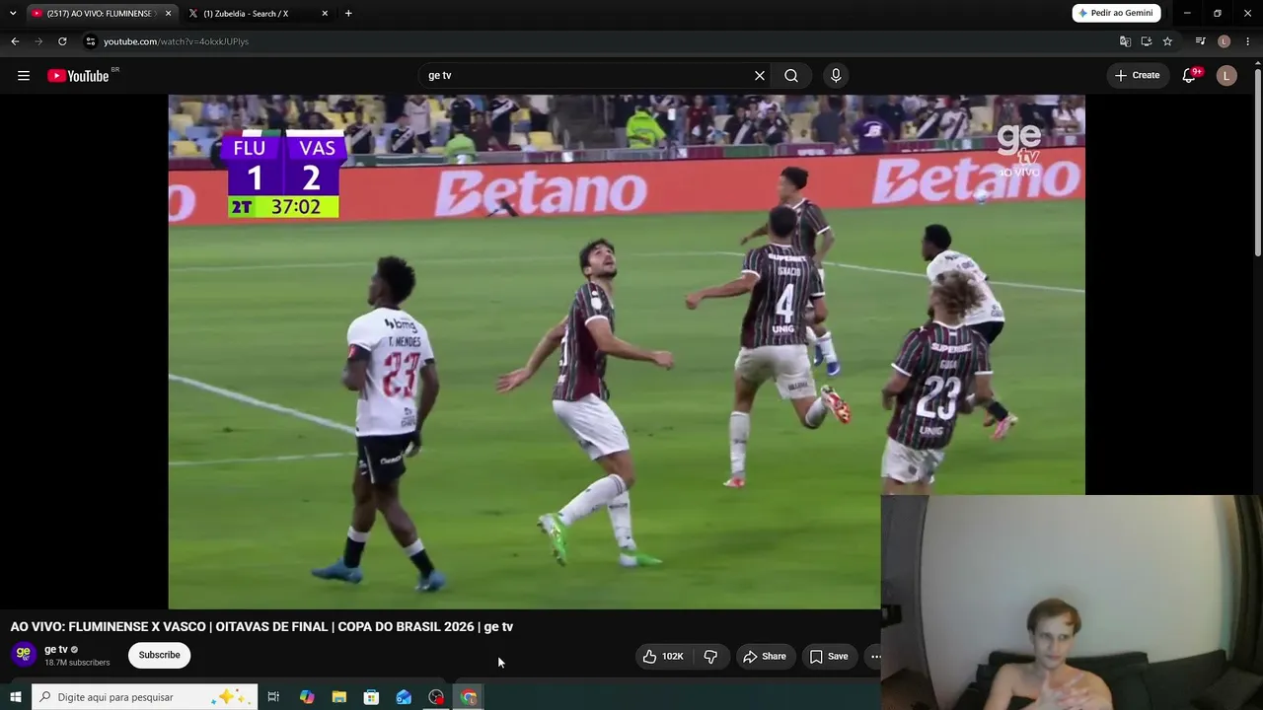The width and height of the screenshot is (1263, 710).
Task: Clear the YouTube search box text
Action: 760,76
